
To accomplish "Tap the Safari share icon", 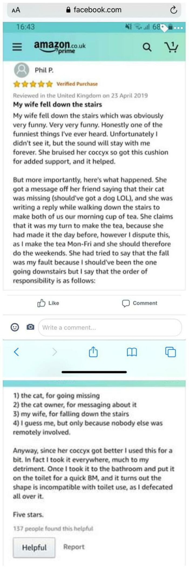I will pyautogui.click(x=93, y=352).
